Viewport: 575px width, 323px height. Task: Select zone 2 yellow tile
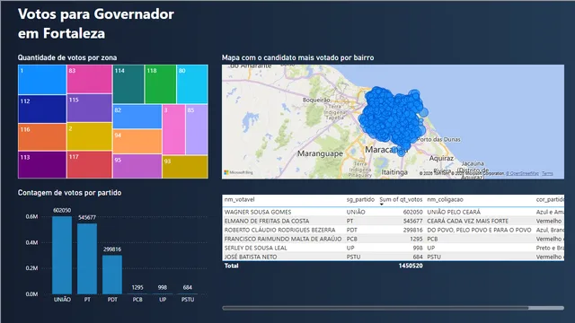90,136
